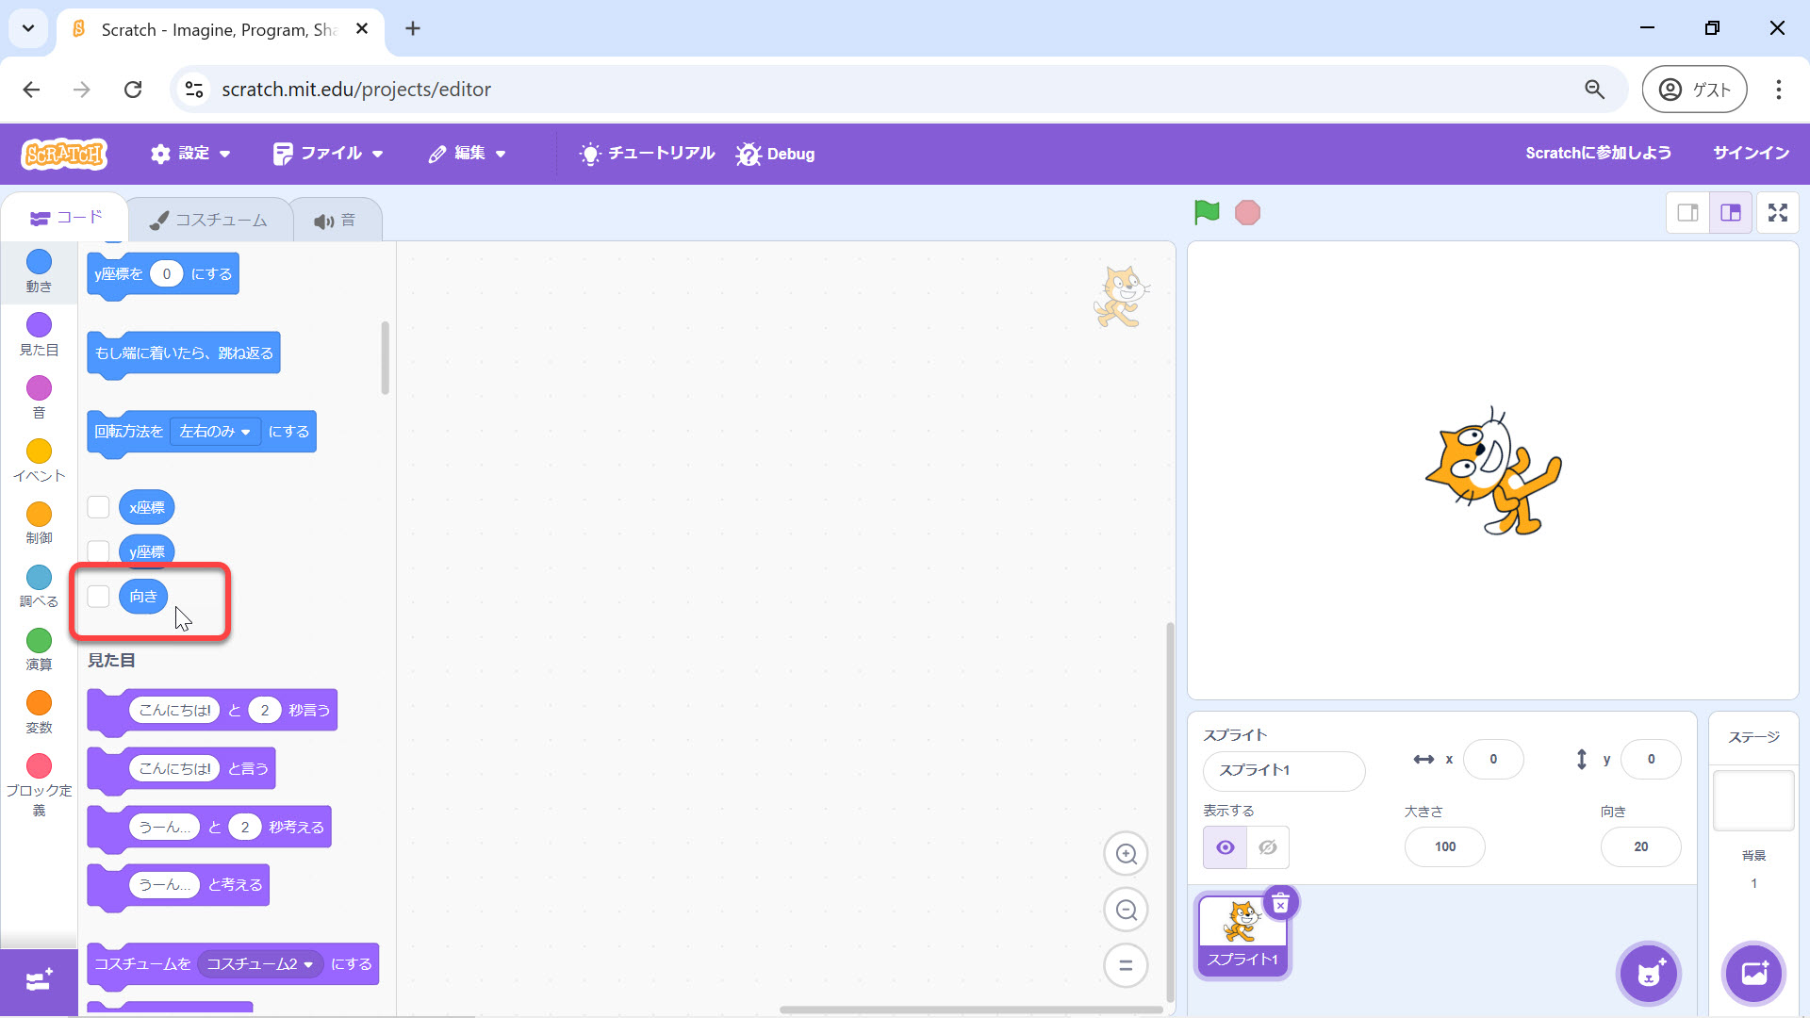This screenshot has height=1018, width=1810.
Task: Switch to the コード tab
Action: (x=66, y=218)
